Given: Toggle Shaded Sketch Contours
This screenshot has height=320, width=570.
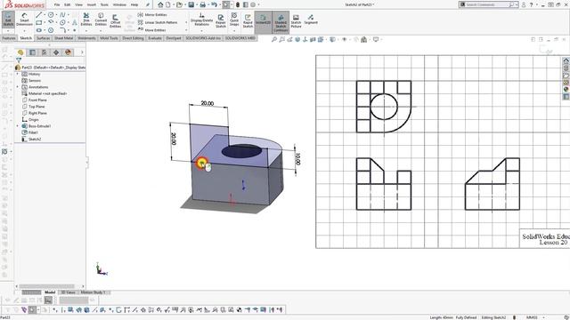Looking at the screenshot, I should pos(281,21).
